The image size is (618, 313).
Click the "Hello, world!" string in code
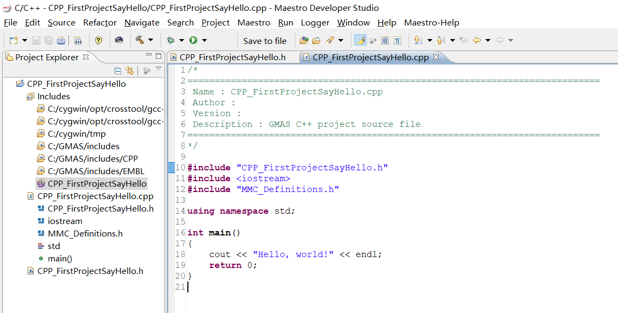click(293, 254)
